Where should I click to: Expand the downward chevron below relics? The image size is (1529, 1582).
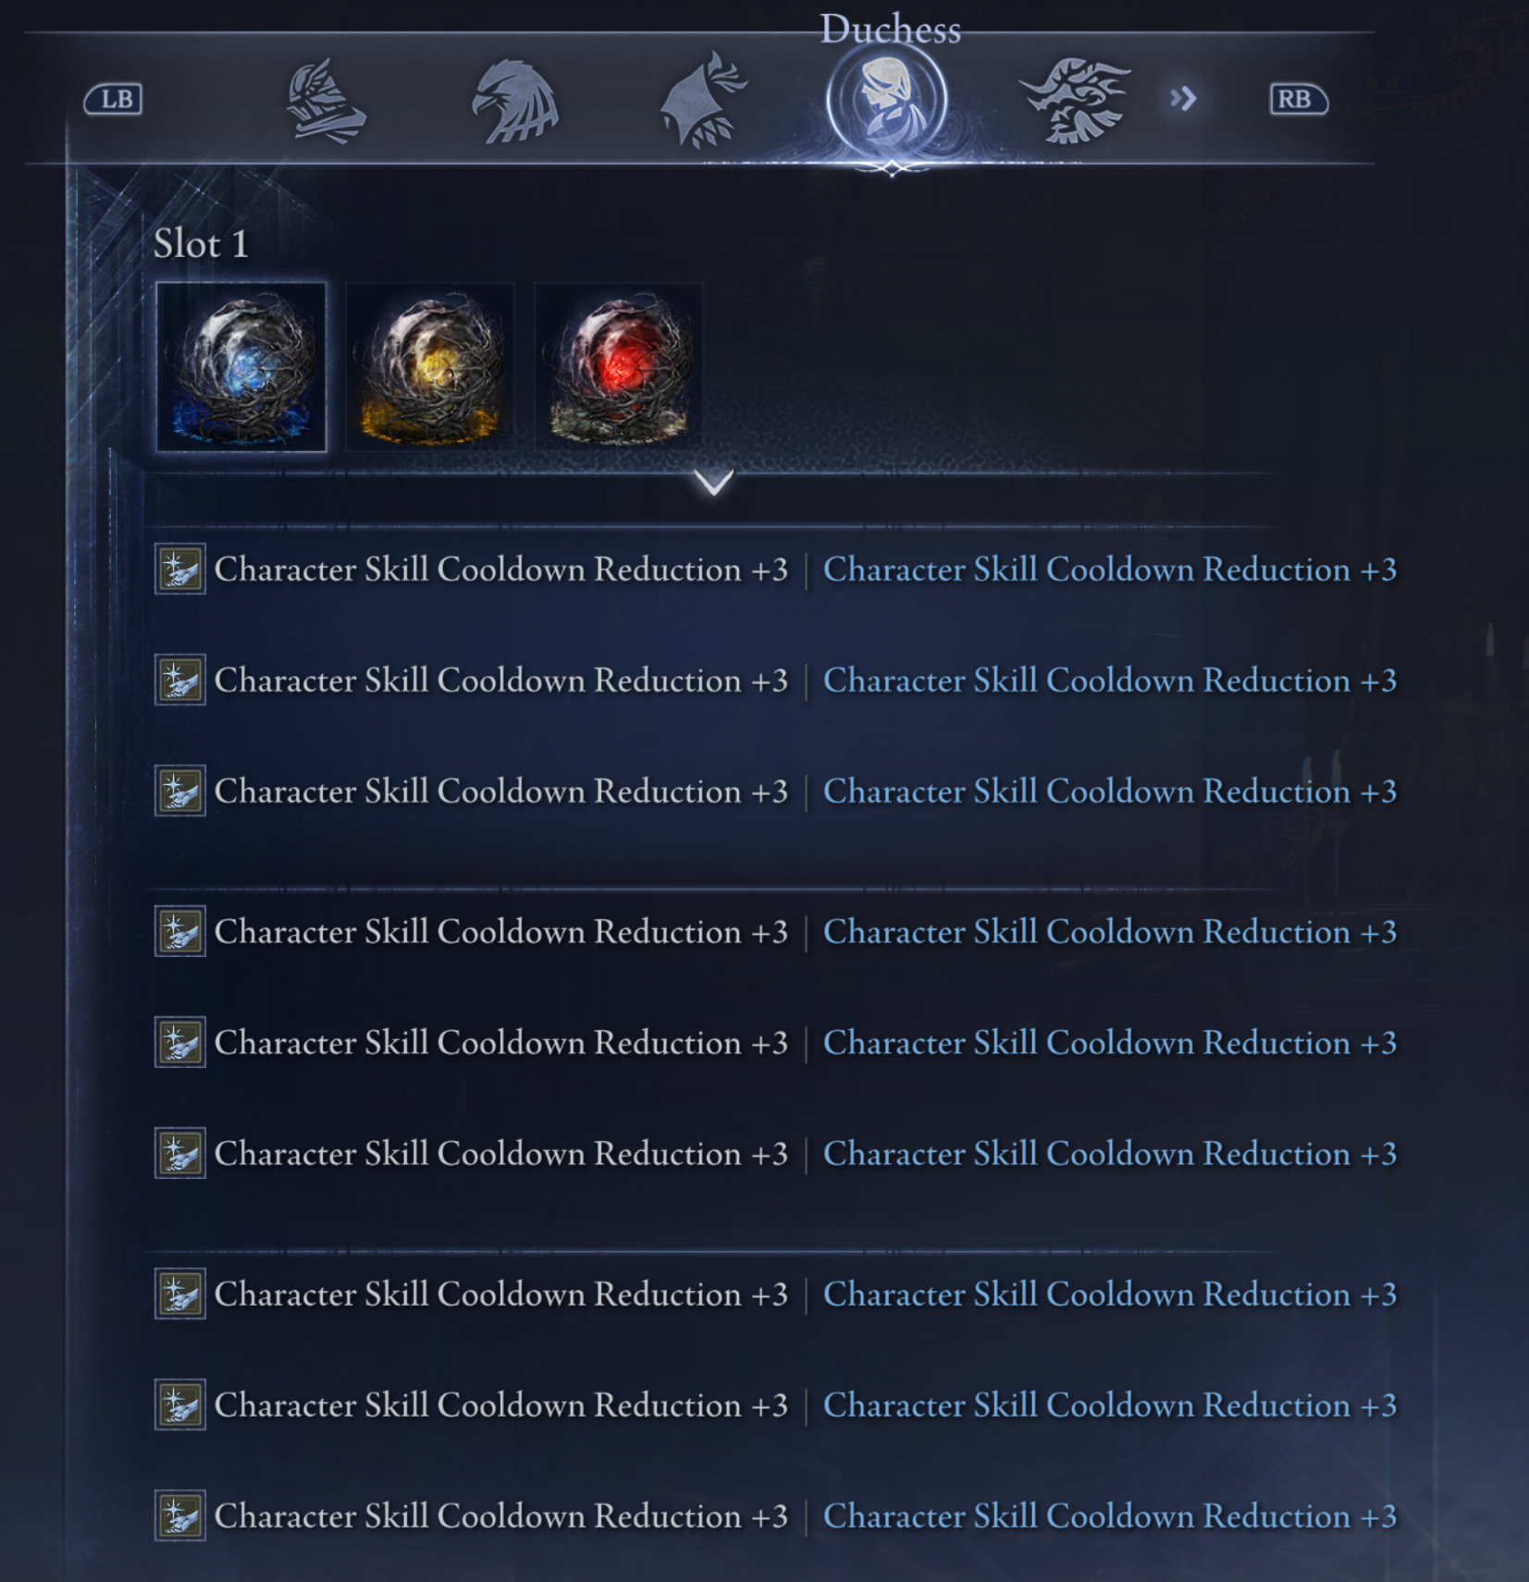pyautogui.click(x=714, y=482)
